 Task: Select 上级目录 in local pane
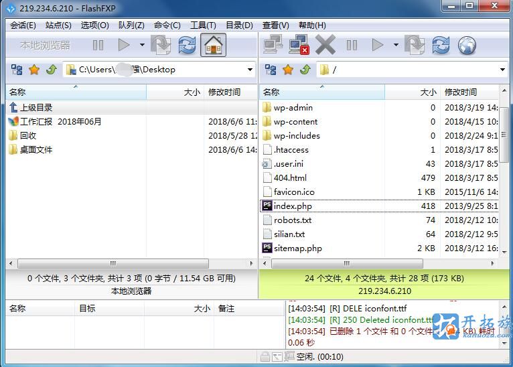coord(131,107)
